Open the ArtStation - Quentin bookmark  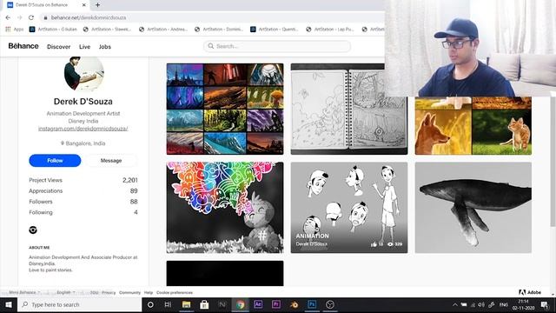(x=275, y=29)
